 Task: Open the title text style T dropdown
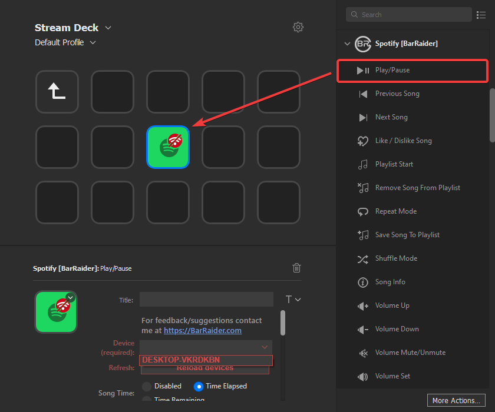[293, 300]
